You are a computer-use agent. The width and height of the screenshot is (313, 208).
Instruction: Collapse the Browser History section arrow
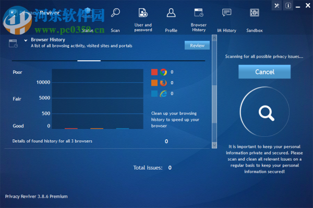(26, 41)
